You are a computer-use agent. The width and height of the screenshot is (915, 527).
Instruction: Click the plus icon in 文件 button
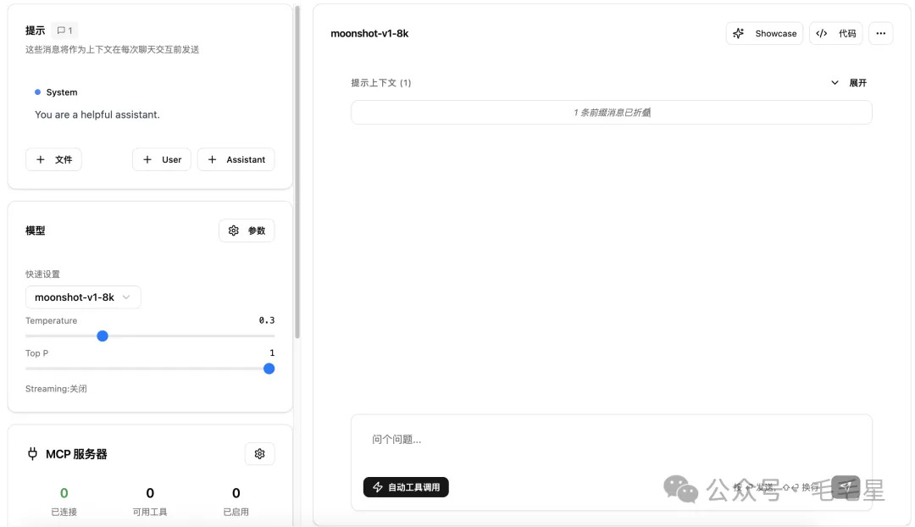pyautogui.click(x=41, y=159)
